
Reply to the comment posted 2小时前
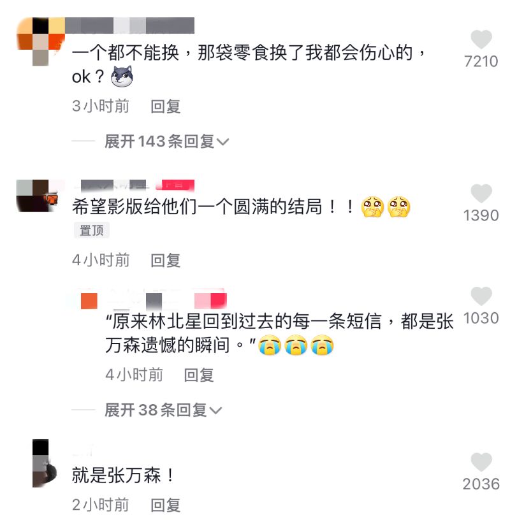tap(165, 505)
